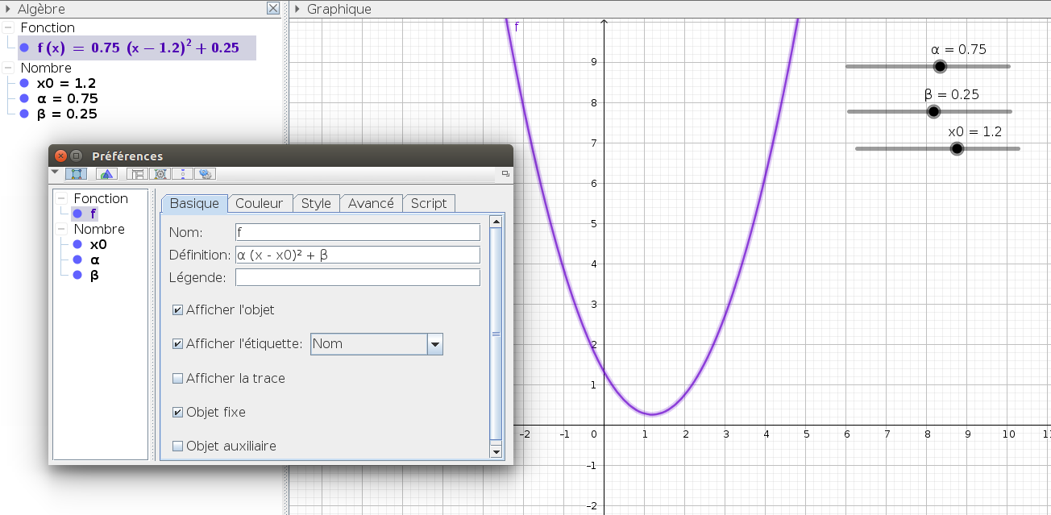
Task: Open the Layout preferences icon
Action: (137, 173)
